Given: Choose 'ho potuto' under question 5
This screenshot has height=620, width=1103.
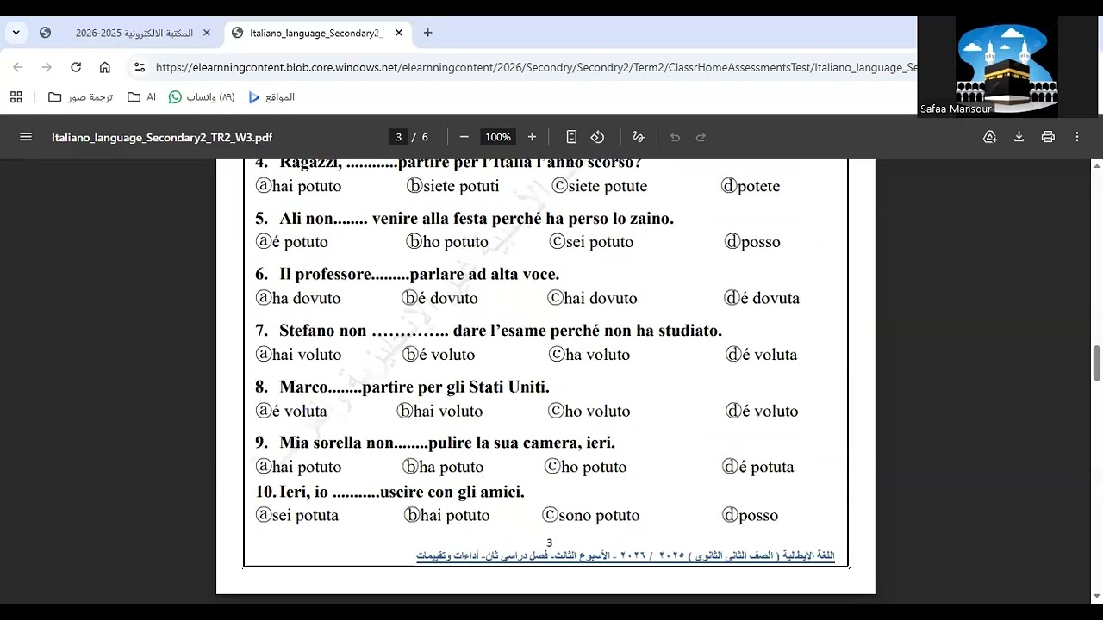Looking at the screenshot, I should click(x=447, y=242).
